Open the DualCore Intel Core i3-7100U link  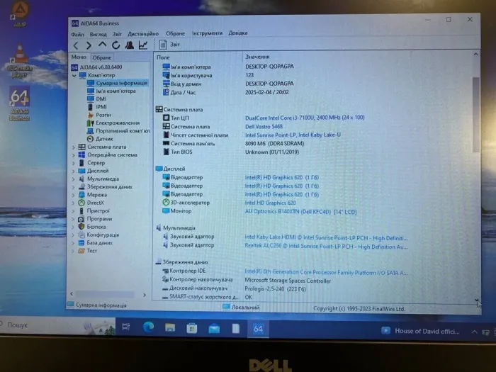pos(305,118)
